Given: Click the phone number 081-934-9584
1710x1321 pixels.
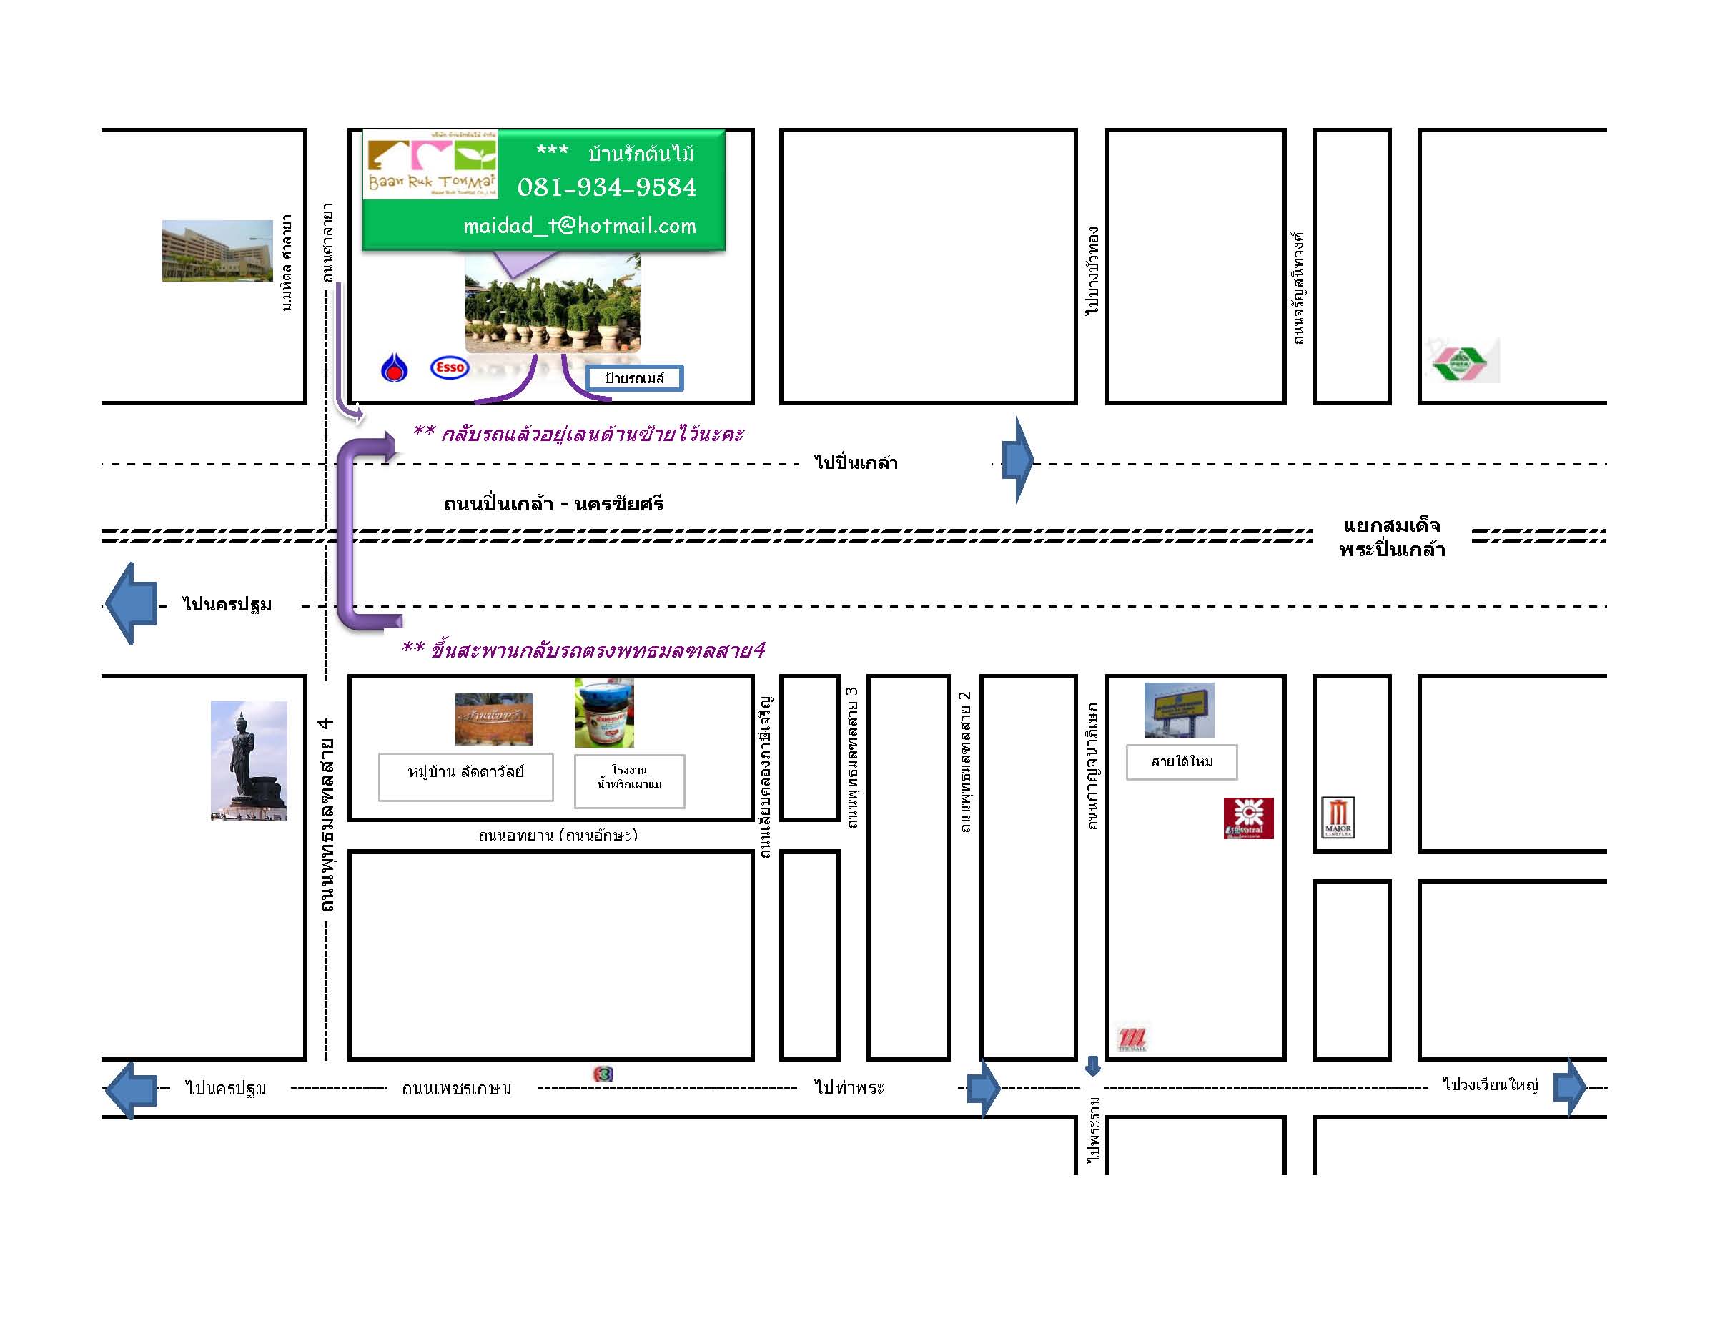Looking at the screenshot, I should point(606,188).
